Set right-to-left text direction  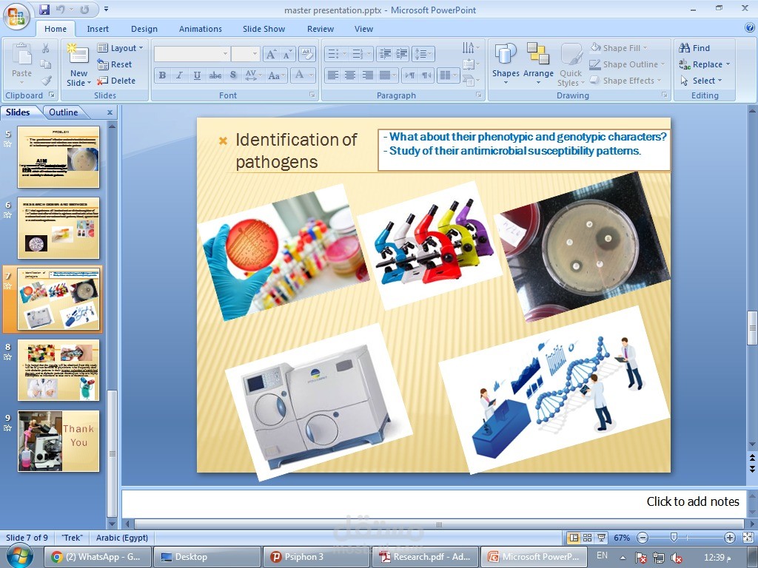pyautogui.click(x=426, y=75)
